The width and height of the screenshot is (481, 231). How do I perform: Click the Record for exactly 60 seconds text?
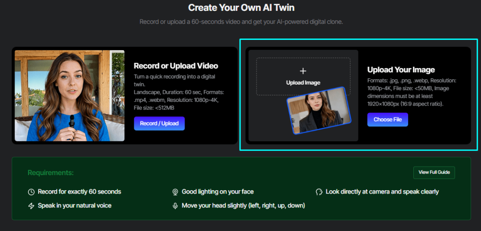coord(79,192)
